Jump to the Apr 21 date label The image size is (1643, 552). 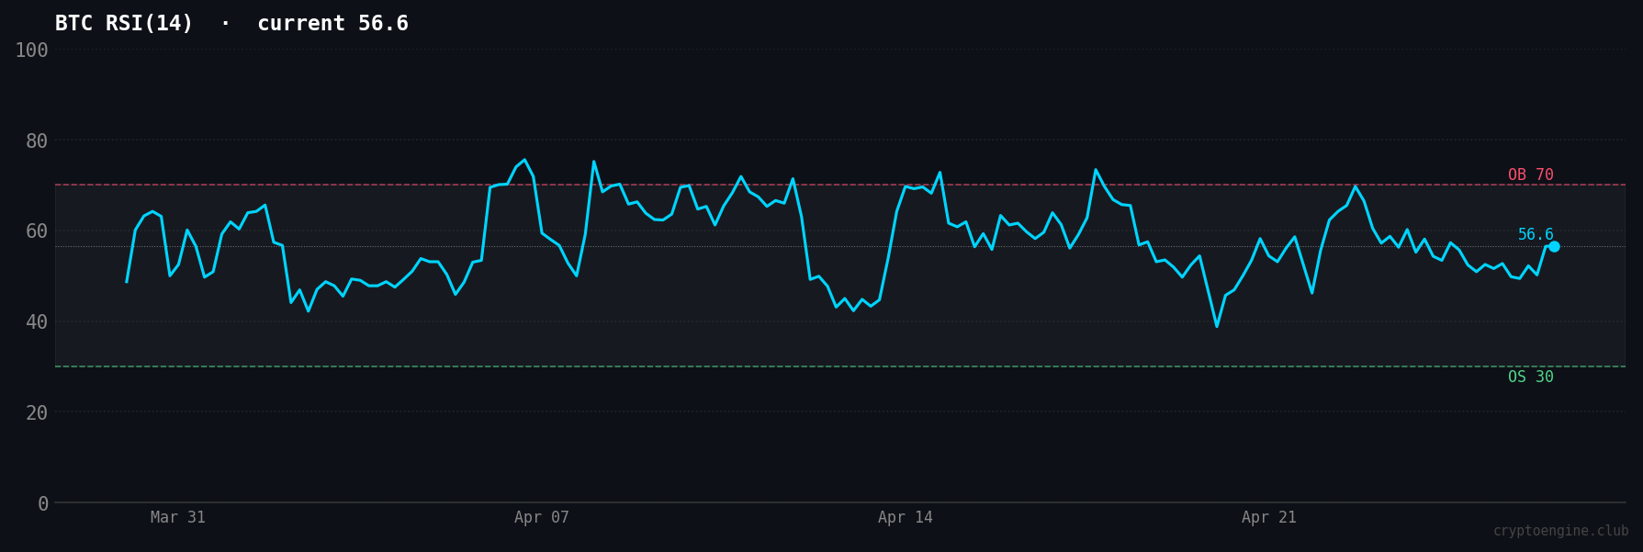tap(1269, 518)
